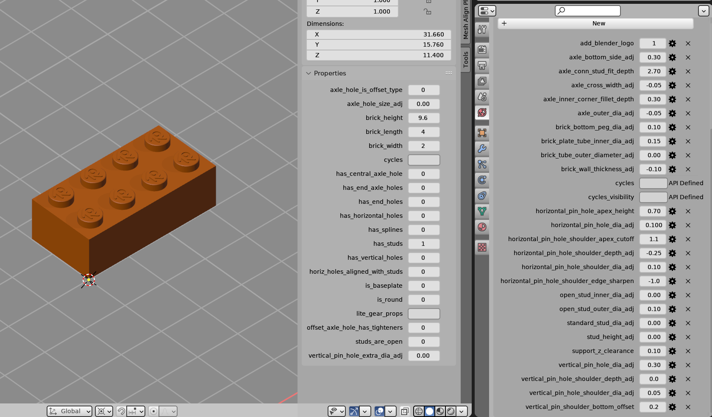
Task: Toggle viewport overlays display
Action: coord(379,411)
